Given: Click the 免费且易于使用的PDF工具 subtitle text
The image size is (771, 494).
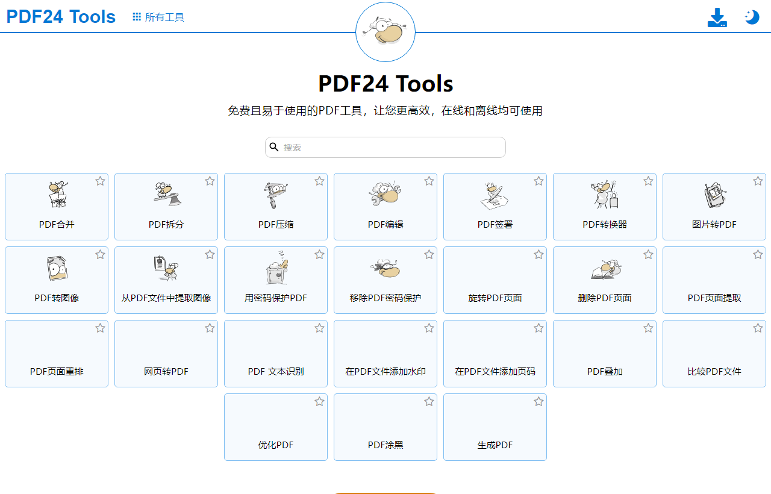Looking at the screenshot, I should coord(385,111).
